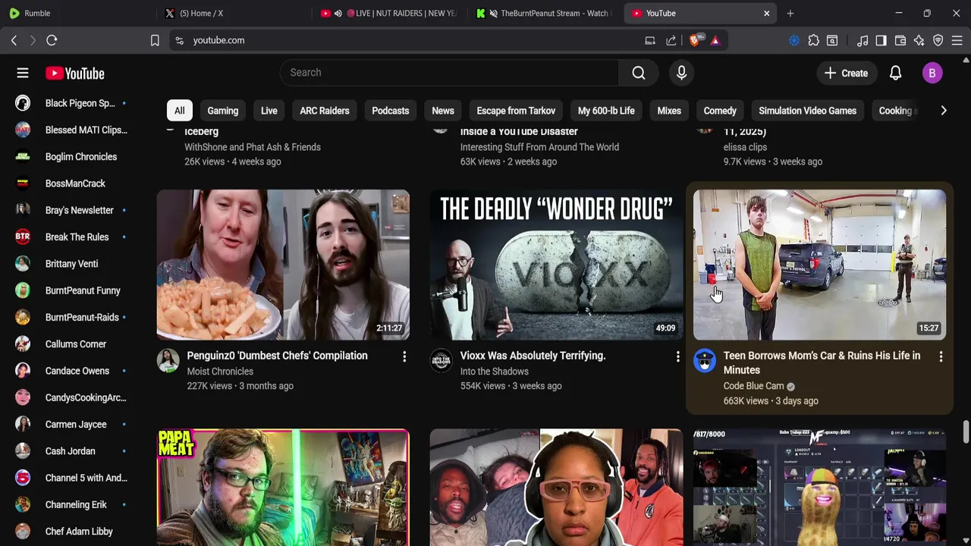The height and width of the screenshot is (546, 971).
Task: Open the Papa Meat video thumbnail
Action: click(283, 487)
